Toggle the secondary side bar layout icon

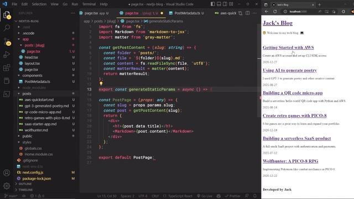[225, 4]
